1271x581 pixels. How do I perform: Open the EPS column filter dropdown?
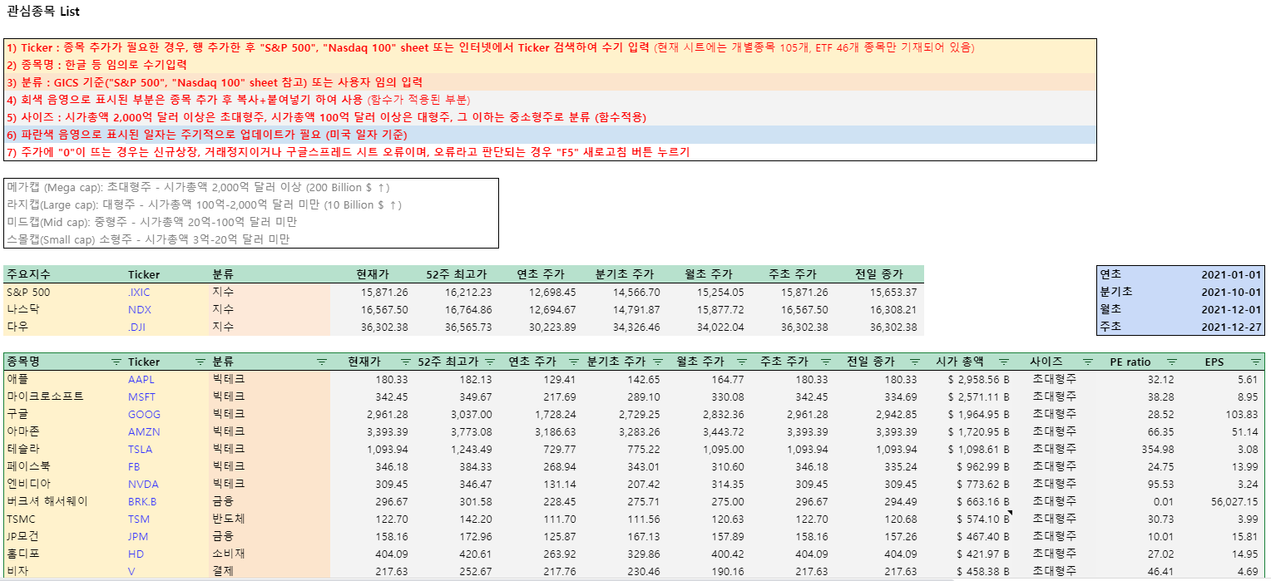(x=1254, y=362)
